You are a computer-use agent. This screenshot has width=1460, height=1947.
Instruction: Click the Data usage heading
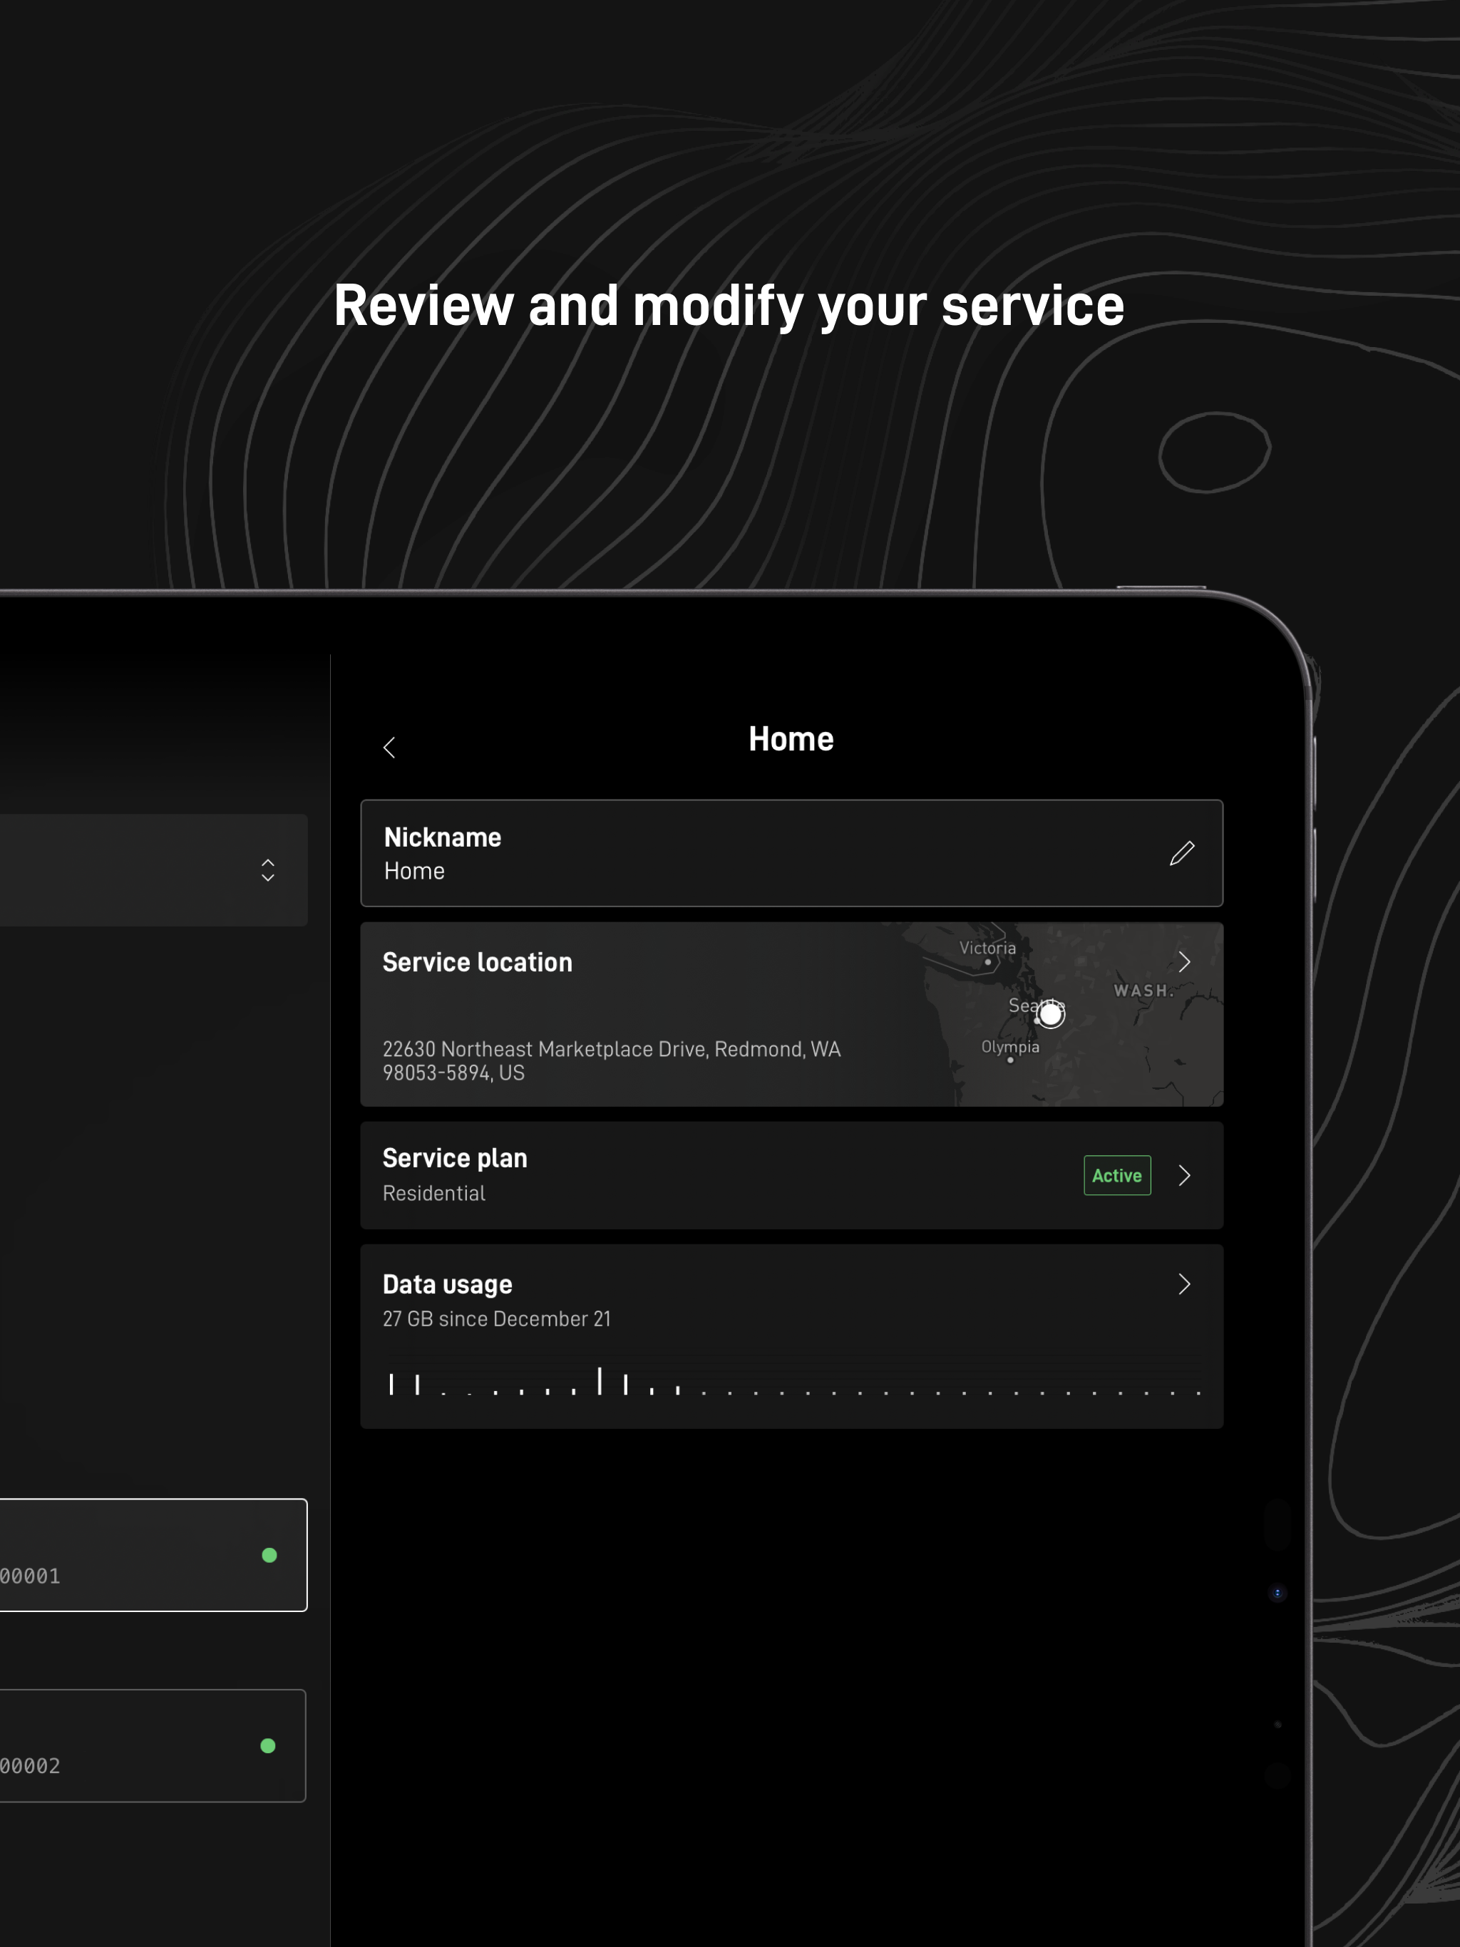tap(447, 1284)
